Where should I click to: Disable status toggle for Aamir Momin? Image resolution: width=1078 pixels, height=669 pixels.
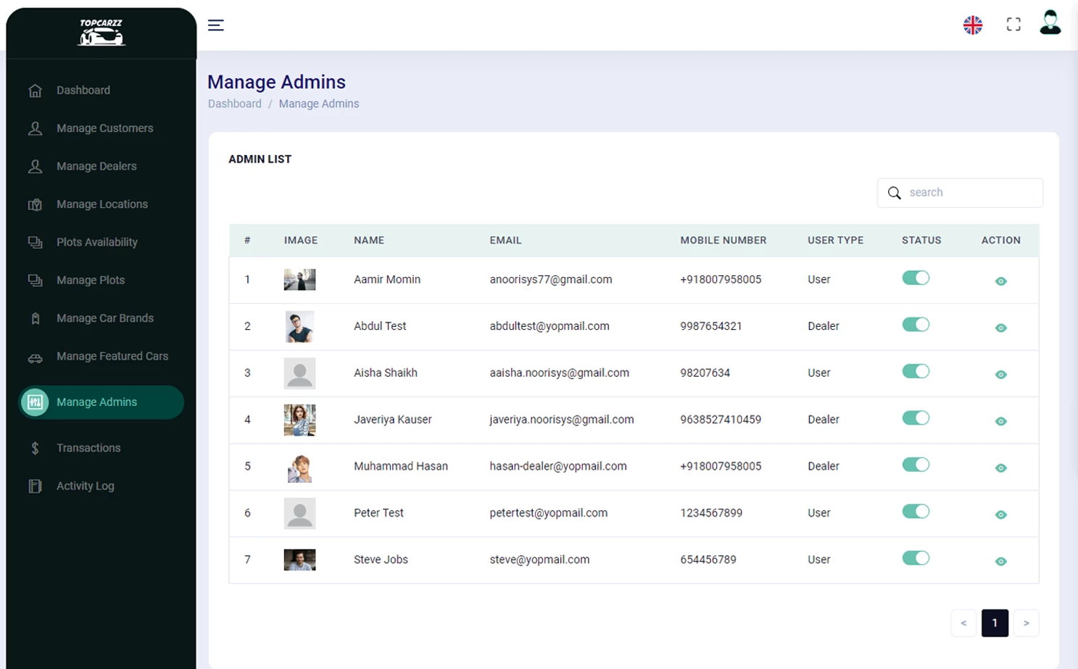pos(916,278)
